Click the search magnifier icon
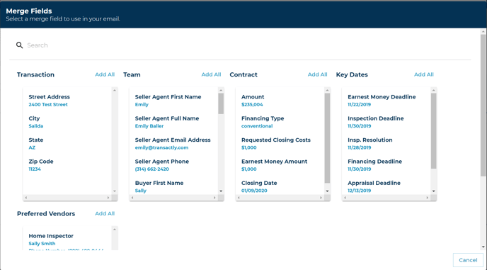 [19, 45]
